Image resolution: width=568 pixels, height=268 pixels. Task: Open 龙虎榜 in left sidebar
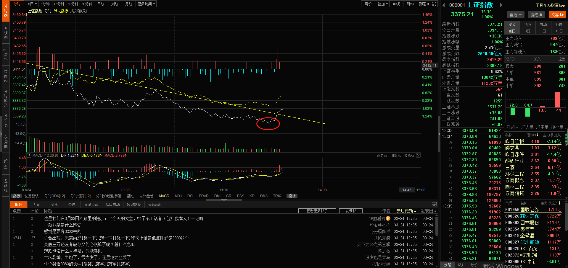[x=6, y=186]
